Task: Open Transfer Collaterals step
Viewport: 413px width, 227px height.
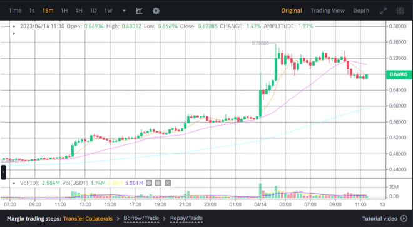Action: 88,219
